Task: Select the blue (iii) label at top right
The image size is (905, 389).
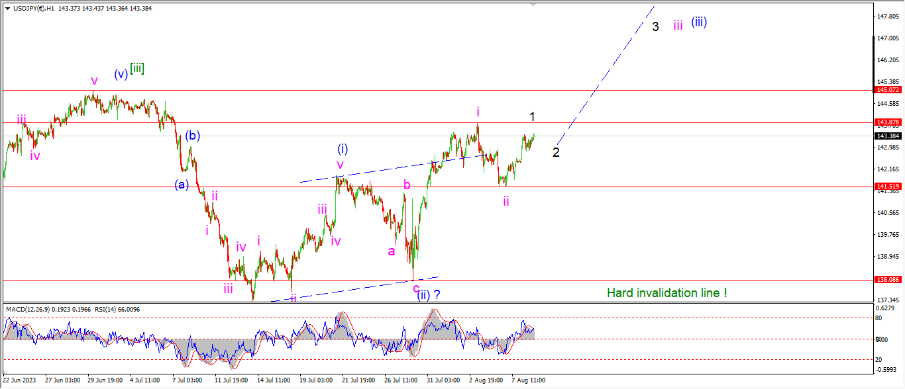Action: pos(699,22)
